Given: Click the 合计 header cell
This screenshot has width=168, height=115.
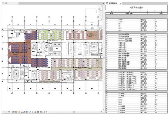Looking at the screenshot, I should click(x=161, y=13).
